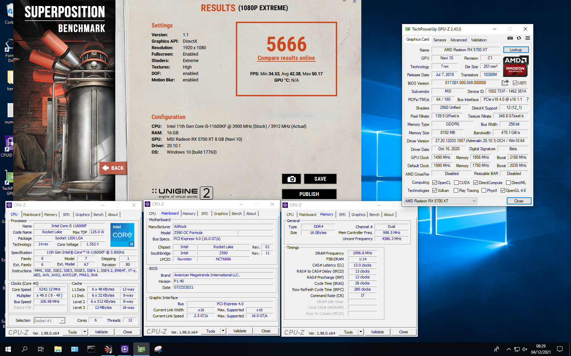The width and height of the screenshot is (571, 356).
Task: Toggle the Vulkan checkbox
Action: click(434, 191)
